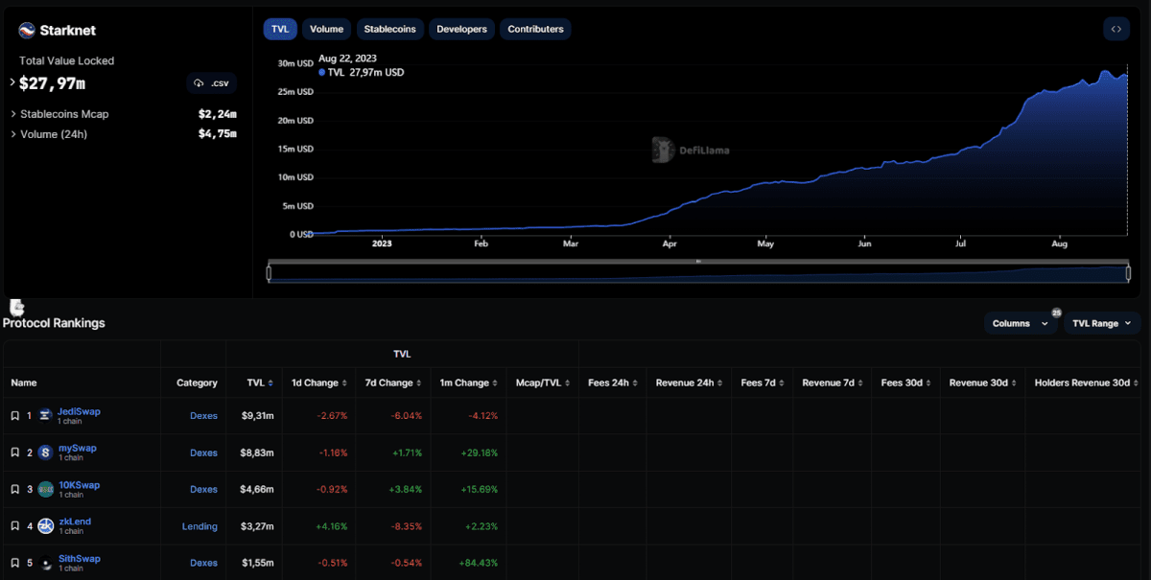The image size is (1151, 580).
Task: Click the $4,75m volume value
Action: coord(217,134)
